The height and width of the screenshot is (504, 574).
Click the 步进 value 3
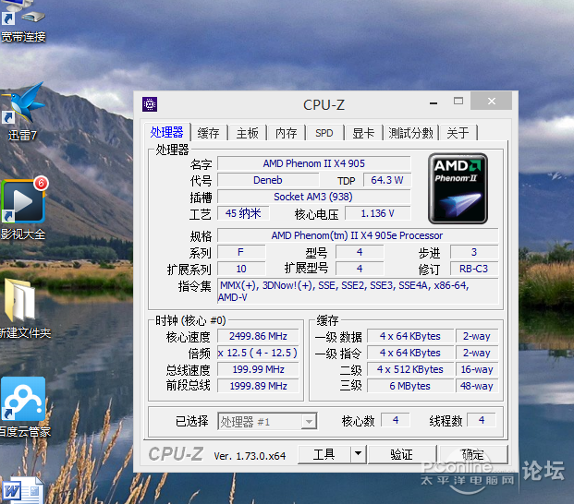pos(473,252)
